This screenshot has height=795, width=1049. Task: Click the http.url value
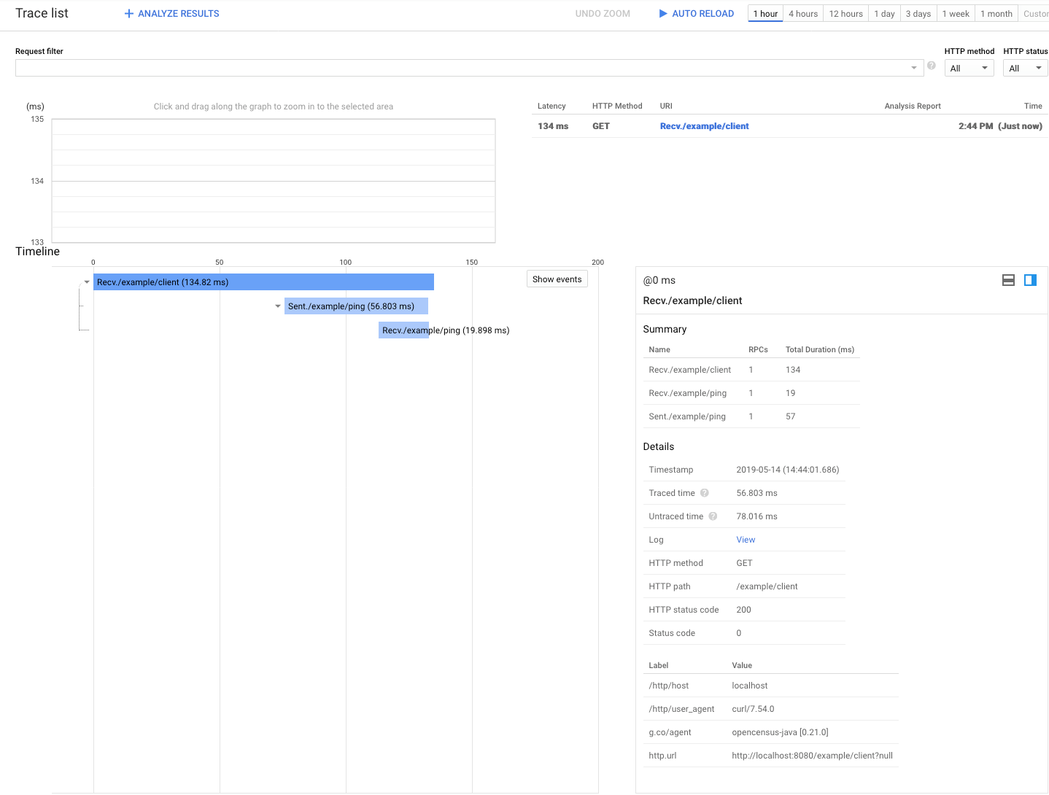tap(813, 756)
